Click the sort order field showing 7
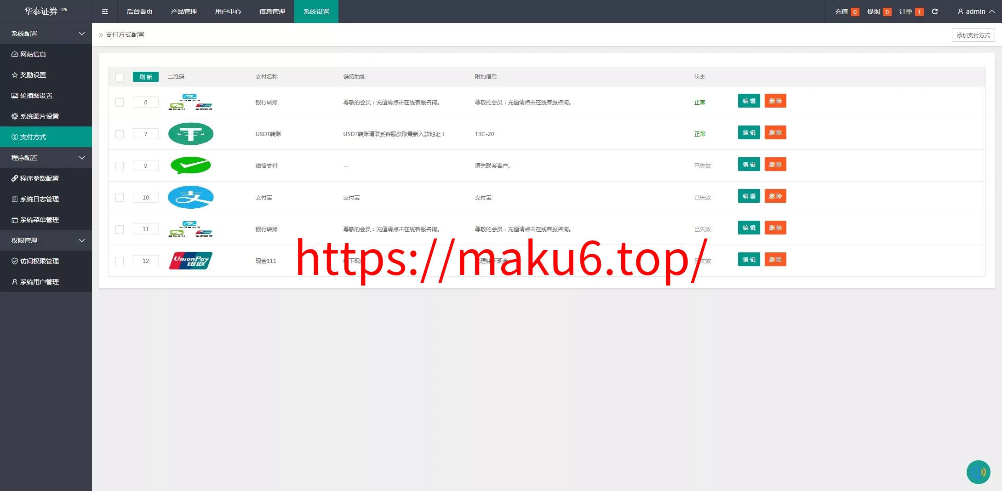 click(146, 134)
